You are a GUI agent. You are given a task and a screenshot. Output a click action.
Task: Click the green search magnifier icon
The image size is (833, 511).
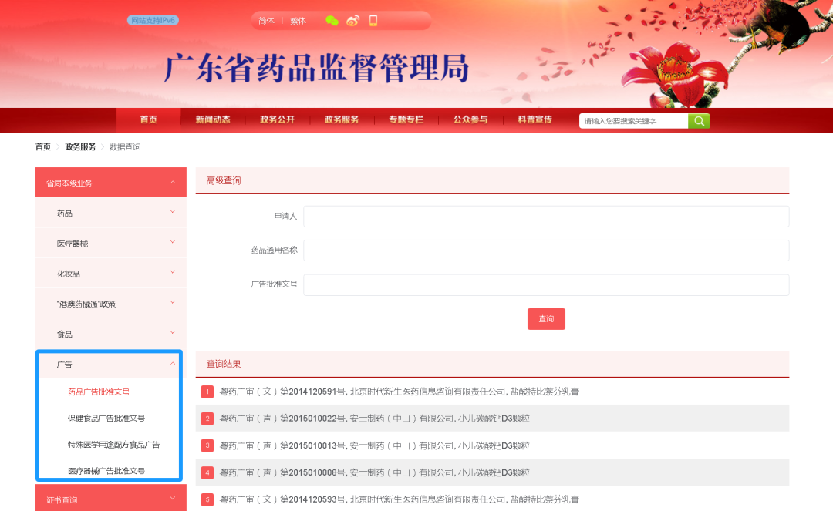tap(699, 121)
